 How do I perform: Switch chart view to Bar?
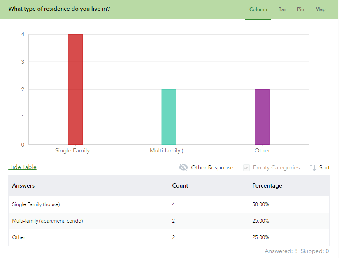282,9
